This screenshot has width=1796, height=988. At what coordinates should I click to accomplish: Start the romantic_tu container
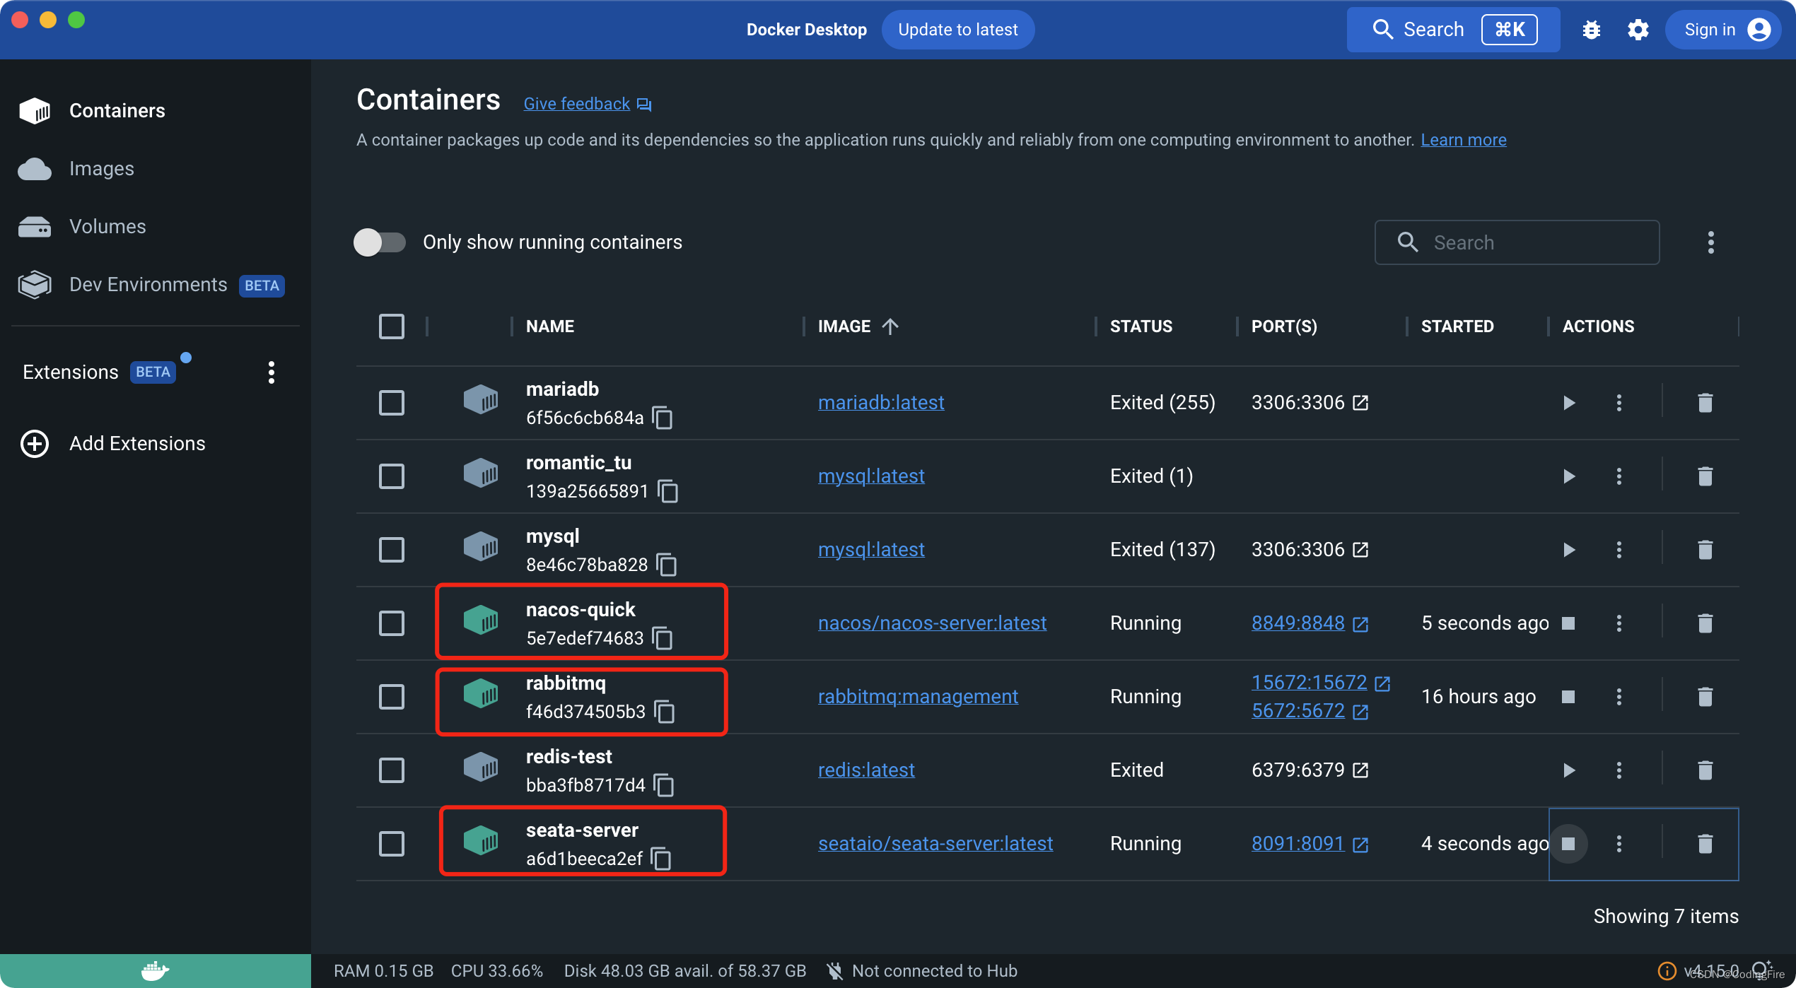click(x=1569, y=476)
